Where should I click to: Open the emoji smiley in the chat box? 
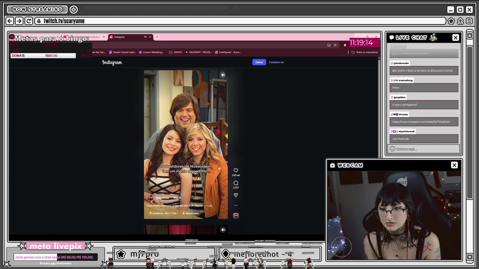coord(393,149)
